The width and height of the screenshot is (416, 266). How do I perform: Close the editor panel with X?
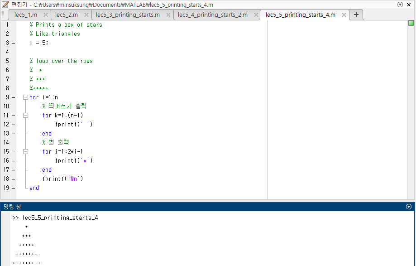[x=409, y=5]
